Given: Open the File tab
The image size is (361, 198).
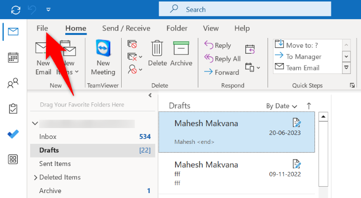Looking at the screenshot, I should click(43, 29).
